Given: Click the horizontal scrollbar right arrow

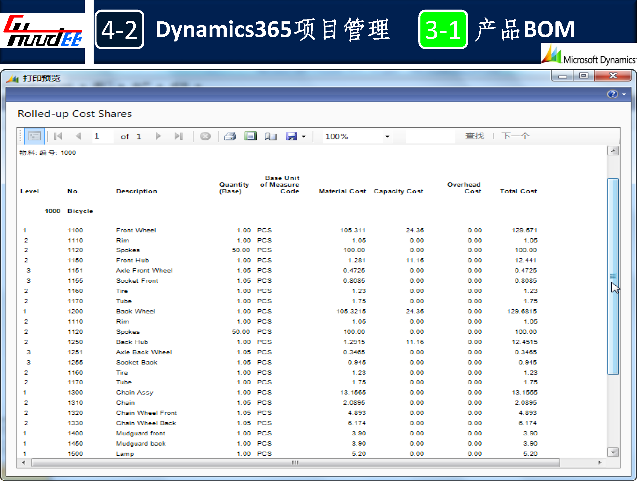Looking at the screenshot, I should (600, 463).
